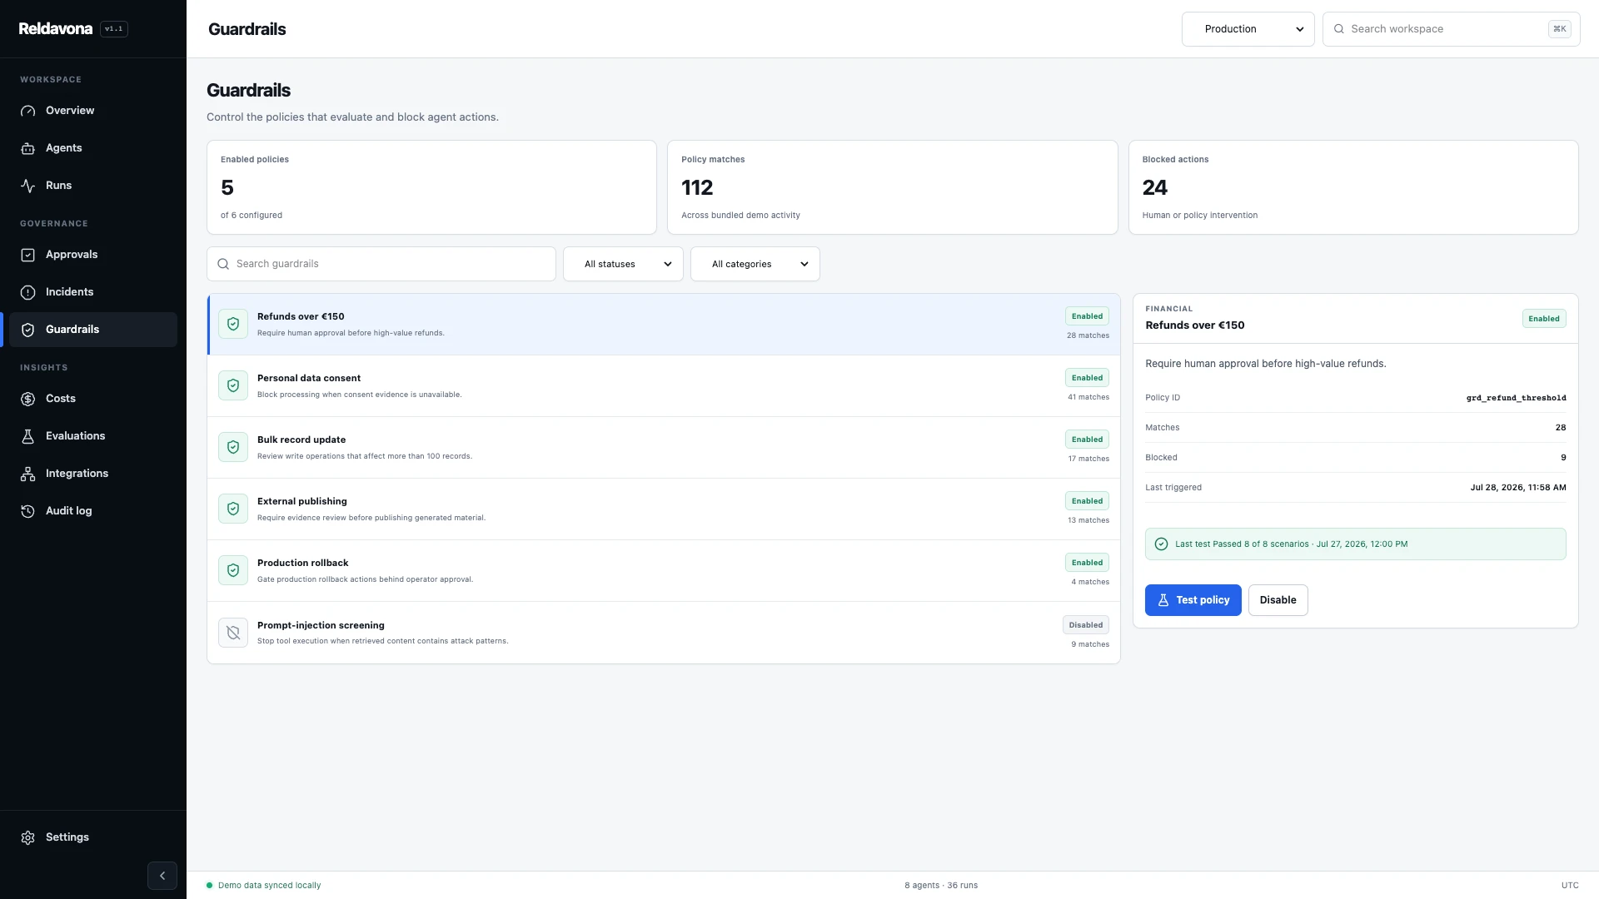Screen dimensions: 1599x899
Task: Go to Agents page
Action: [93, 148]
